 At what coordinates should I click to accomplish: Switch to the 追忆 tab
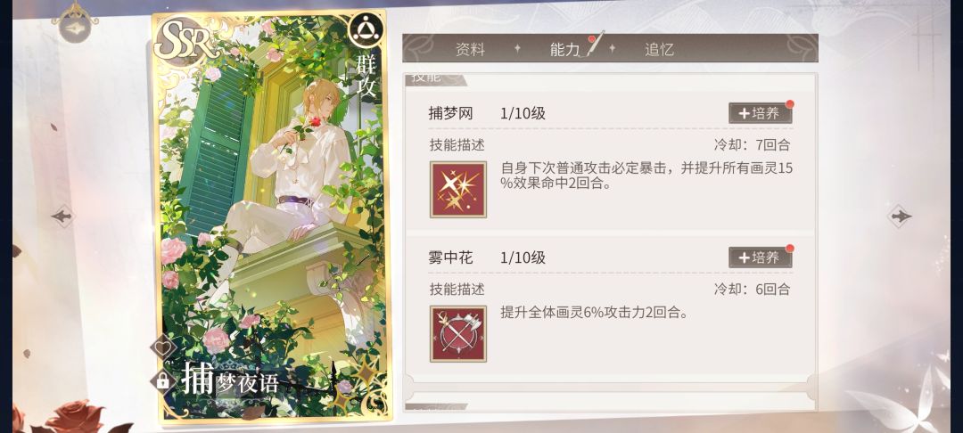click(x=660, y=50)
